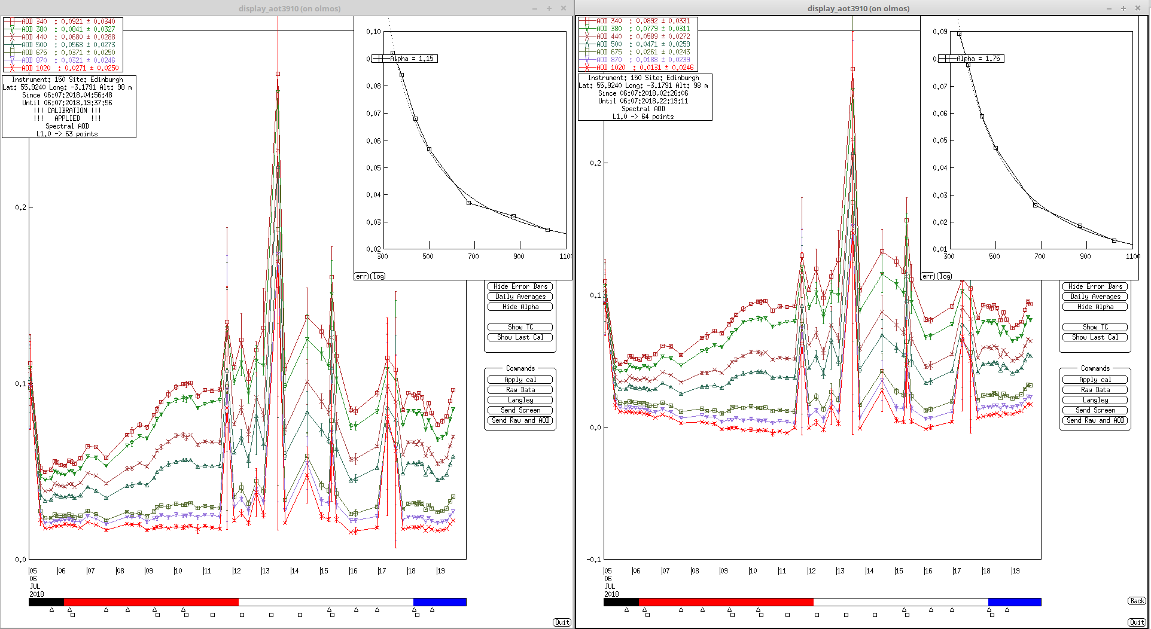Screen dimensions: 1151x629
Task: Select AOD 870 legend entry, right window
Action: [638, 60]
